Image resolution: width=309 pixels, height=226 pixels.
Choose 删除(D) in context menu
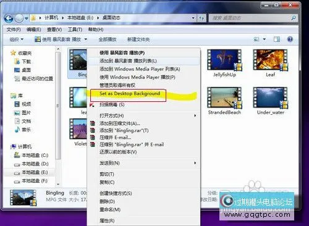tap(143, 201)
